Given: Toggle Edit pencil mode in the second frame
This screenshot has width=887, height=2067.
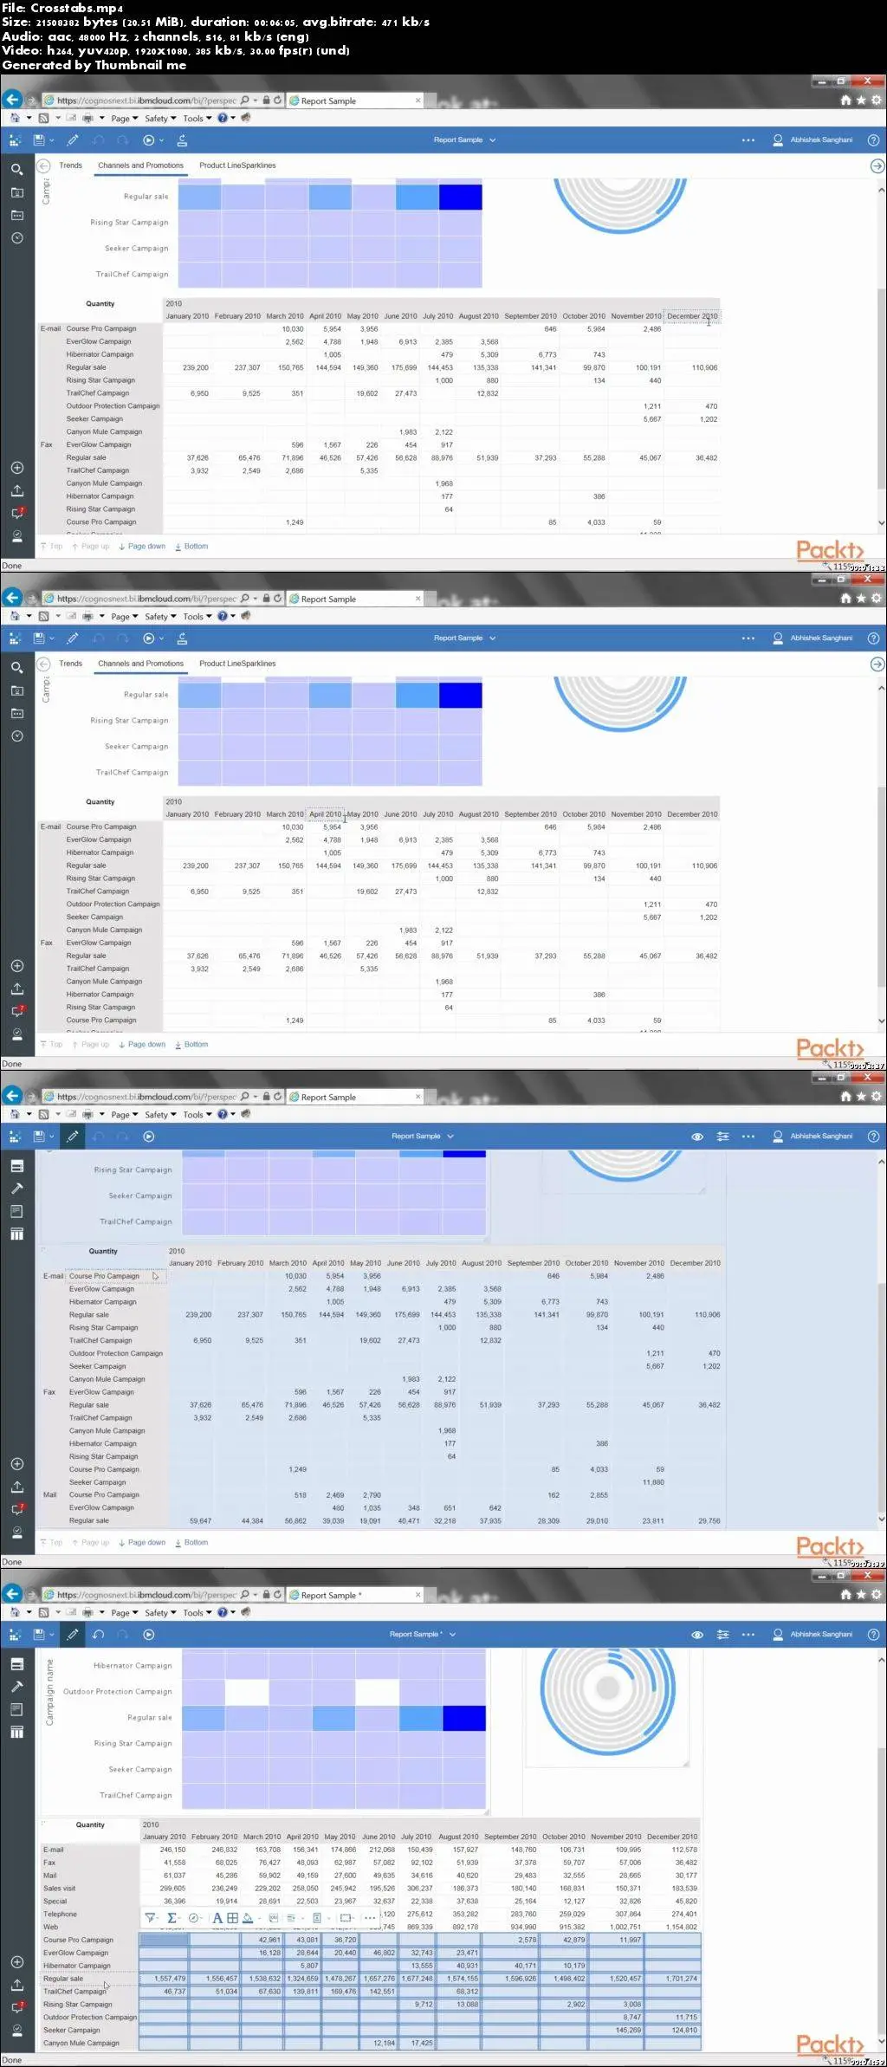Looking at the screenshot, I should pyautogui.click(x=73, y=638).
